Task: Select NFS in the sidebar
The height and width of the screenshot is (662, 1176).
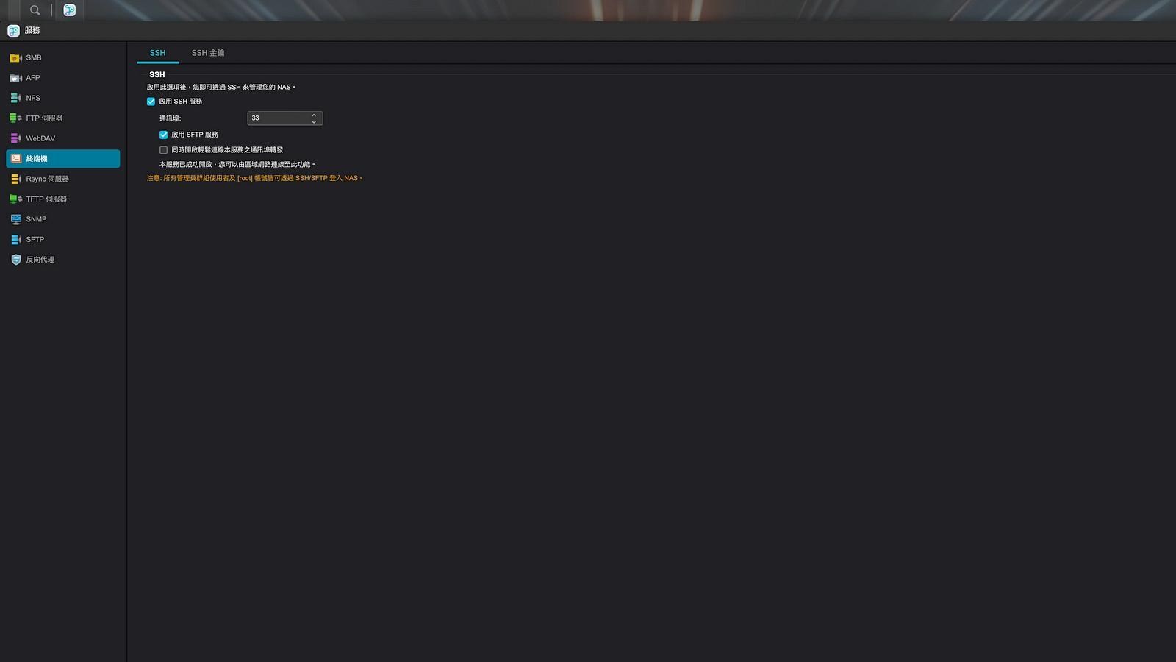Action: click(62, 98)
